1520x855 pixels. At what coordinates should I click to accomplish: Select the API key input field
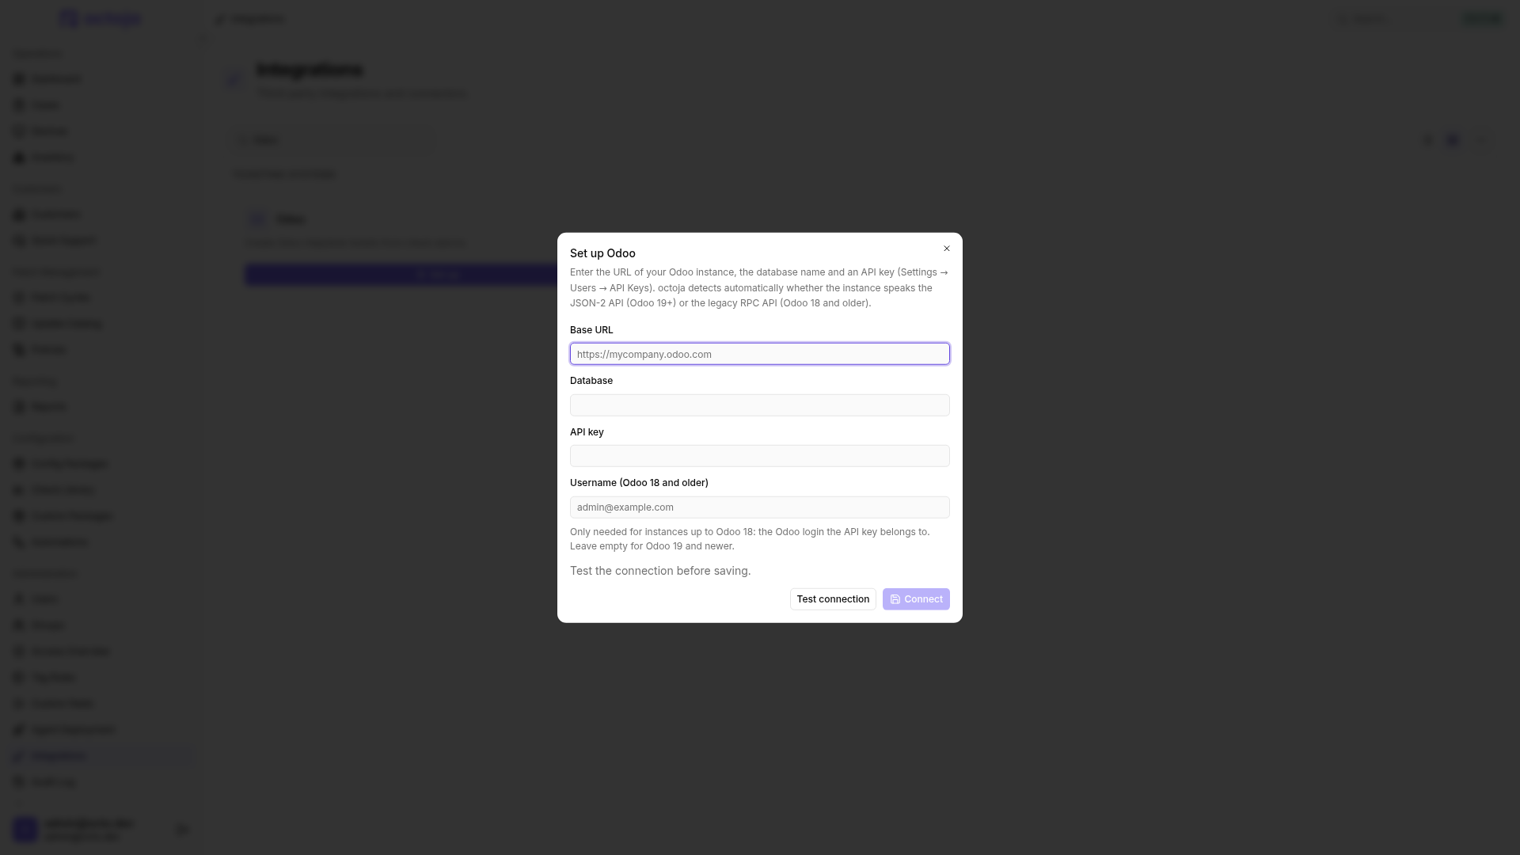759,456
